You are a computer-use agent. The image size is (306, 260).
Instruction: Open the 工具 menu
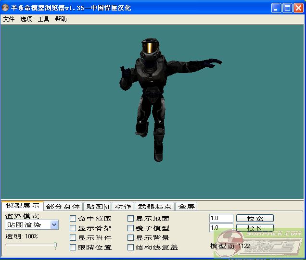[43, 19]
